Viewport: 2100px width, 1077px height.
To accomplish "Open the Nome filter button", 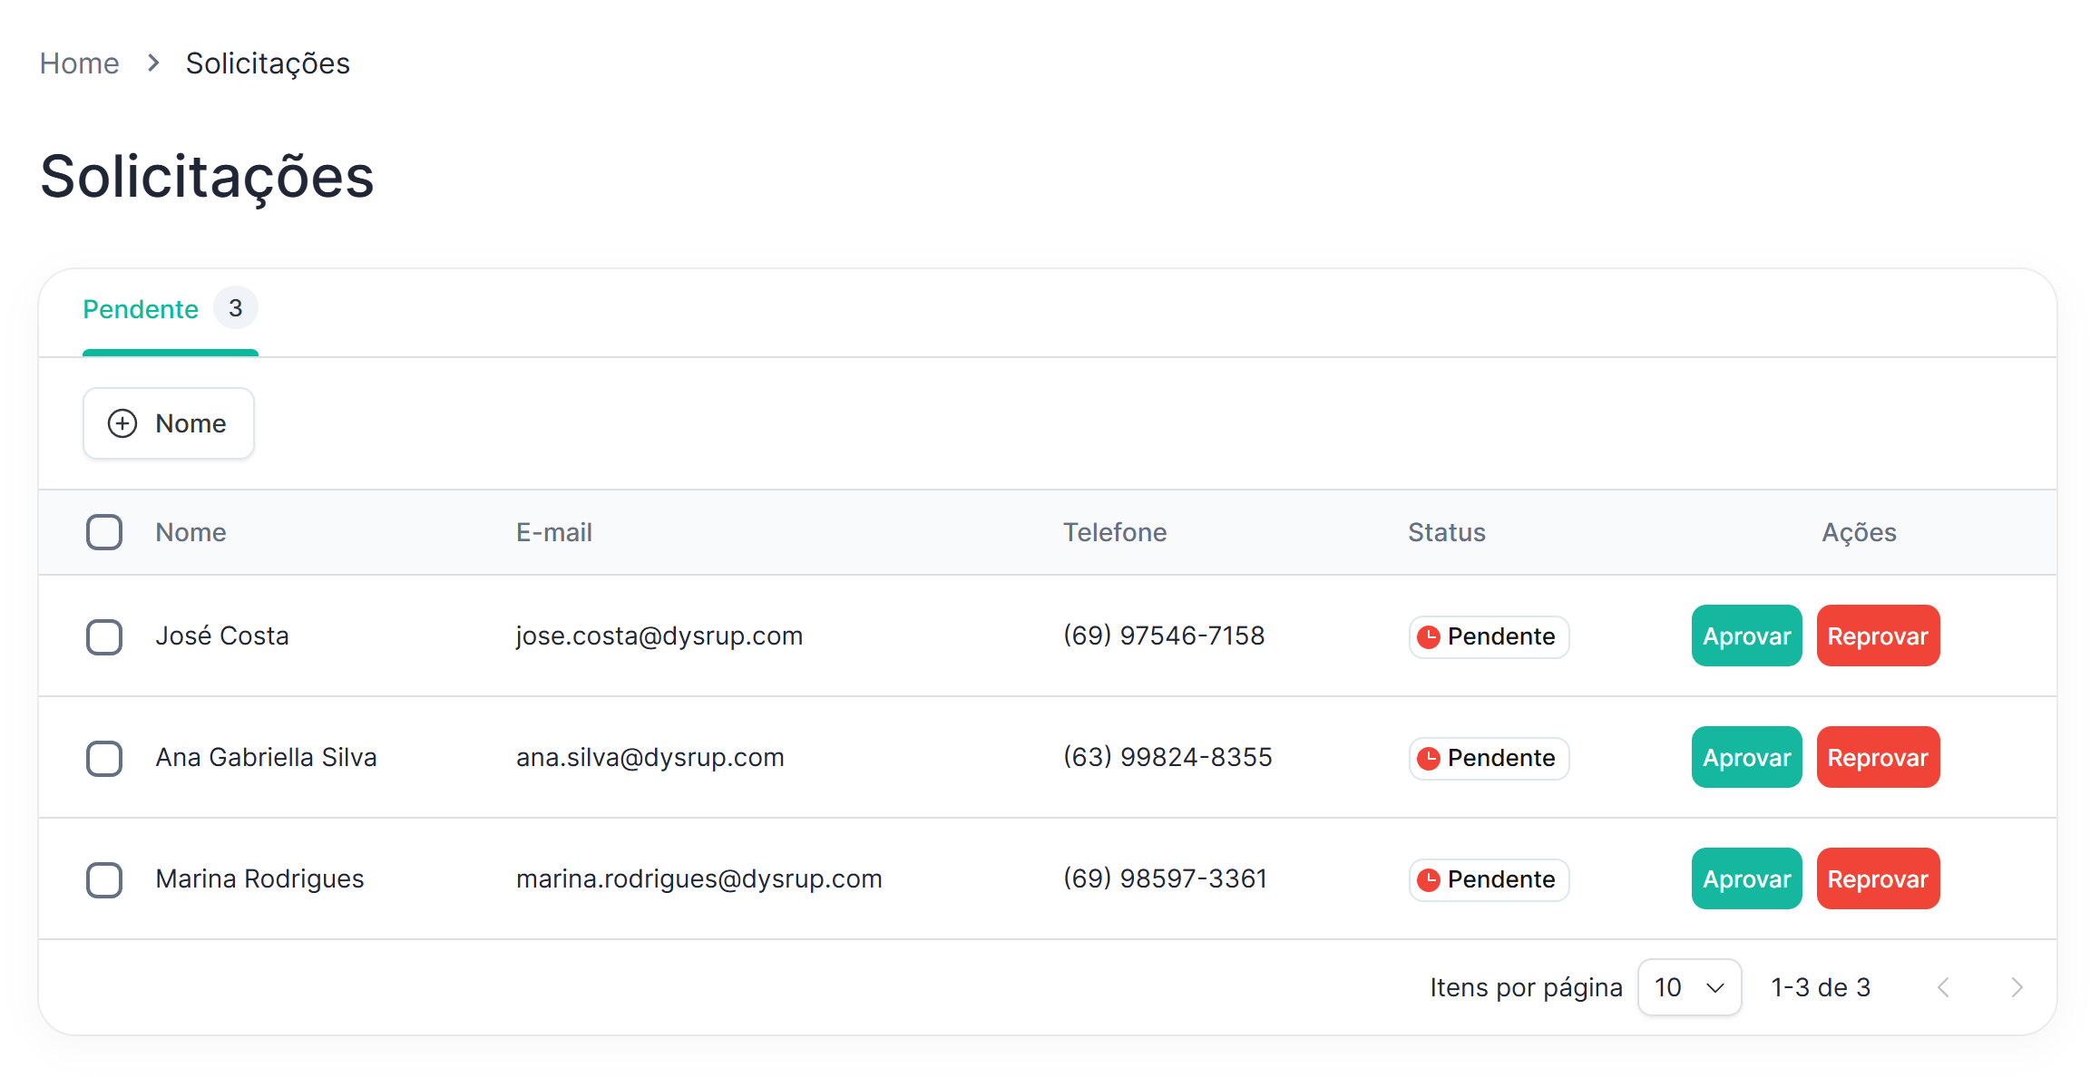I will [x=169, y=423].
